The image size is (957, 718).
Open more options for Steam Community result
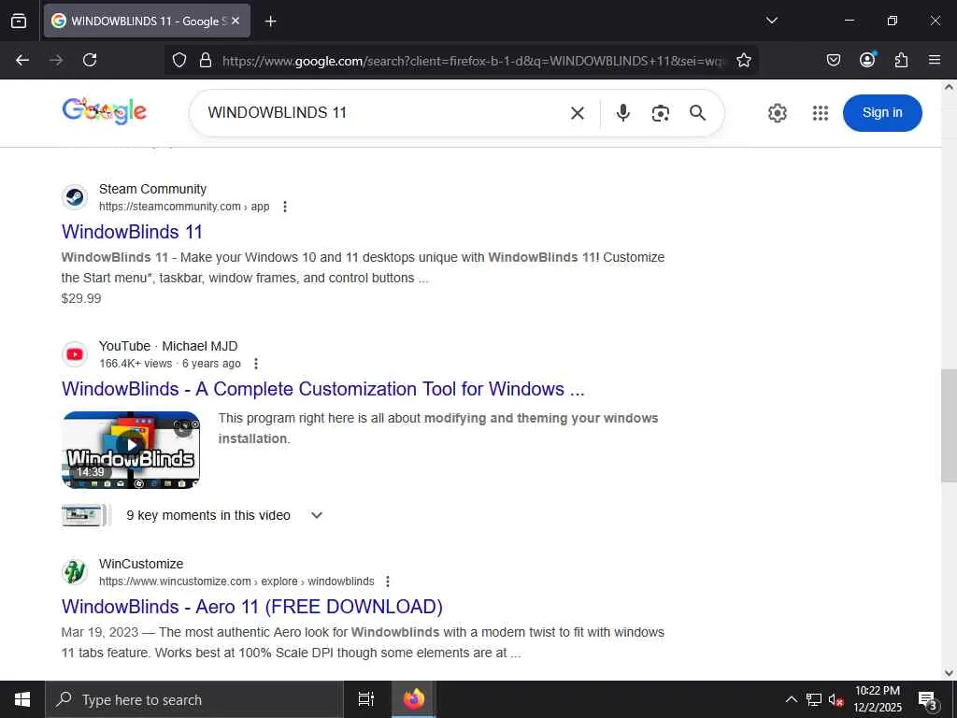click(284, 207)
